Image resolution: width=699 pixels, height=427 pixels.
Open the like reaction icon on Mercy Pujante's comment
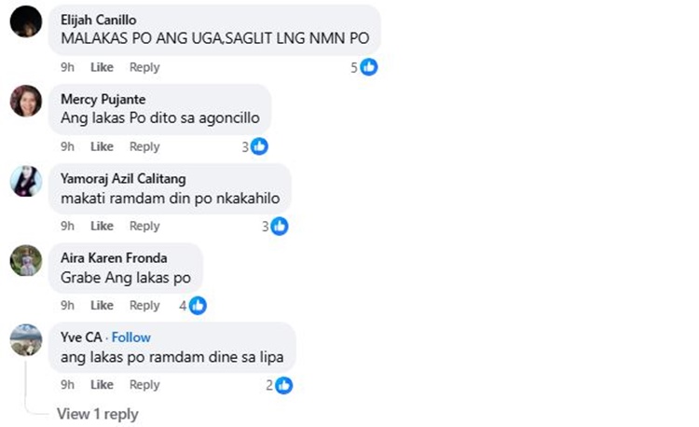click(259, 146)
